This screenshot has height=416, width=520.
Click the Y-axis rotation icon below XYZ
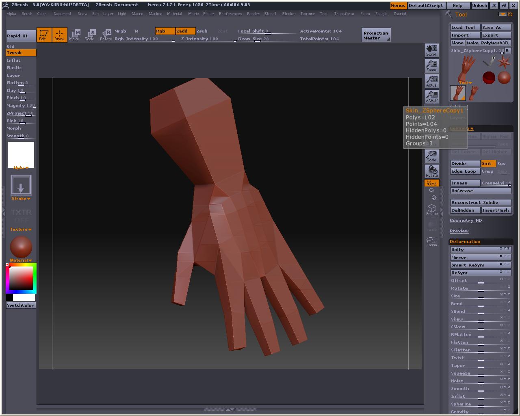[x=431, y=191]
